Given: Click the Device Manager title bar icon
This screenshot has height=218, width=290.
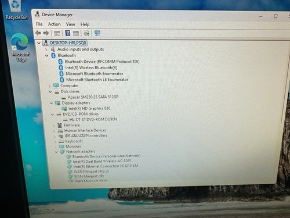Looking at the screenshot, I should [37, 15].
